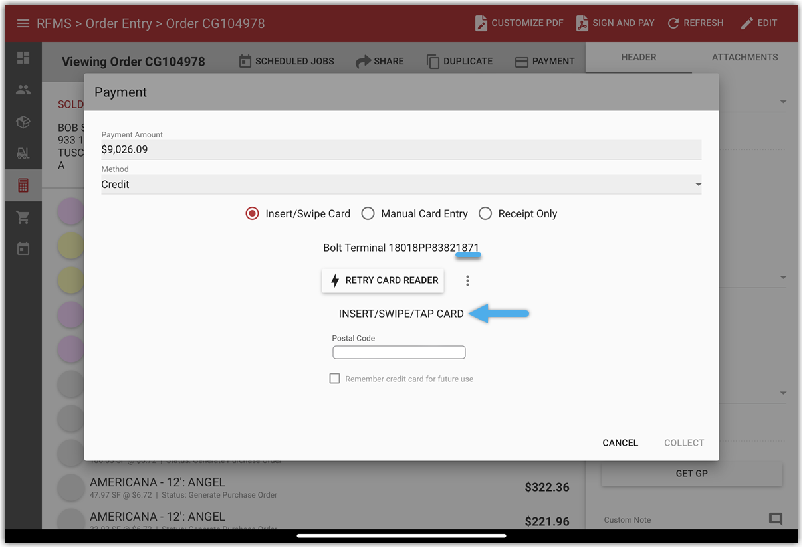Edit the order
Screen dimensions: 803x548
759,23
